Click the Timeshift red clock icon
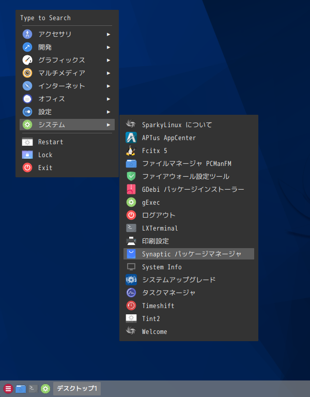This screenshot has width=310, height=397. pyautogui.click(x=131, y=306)
